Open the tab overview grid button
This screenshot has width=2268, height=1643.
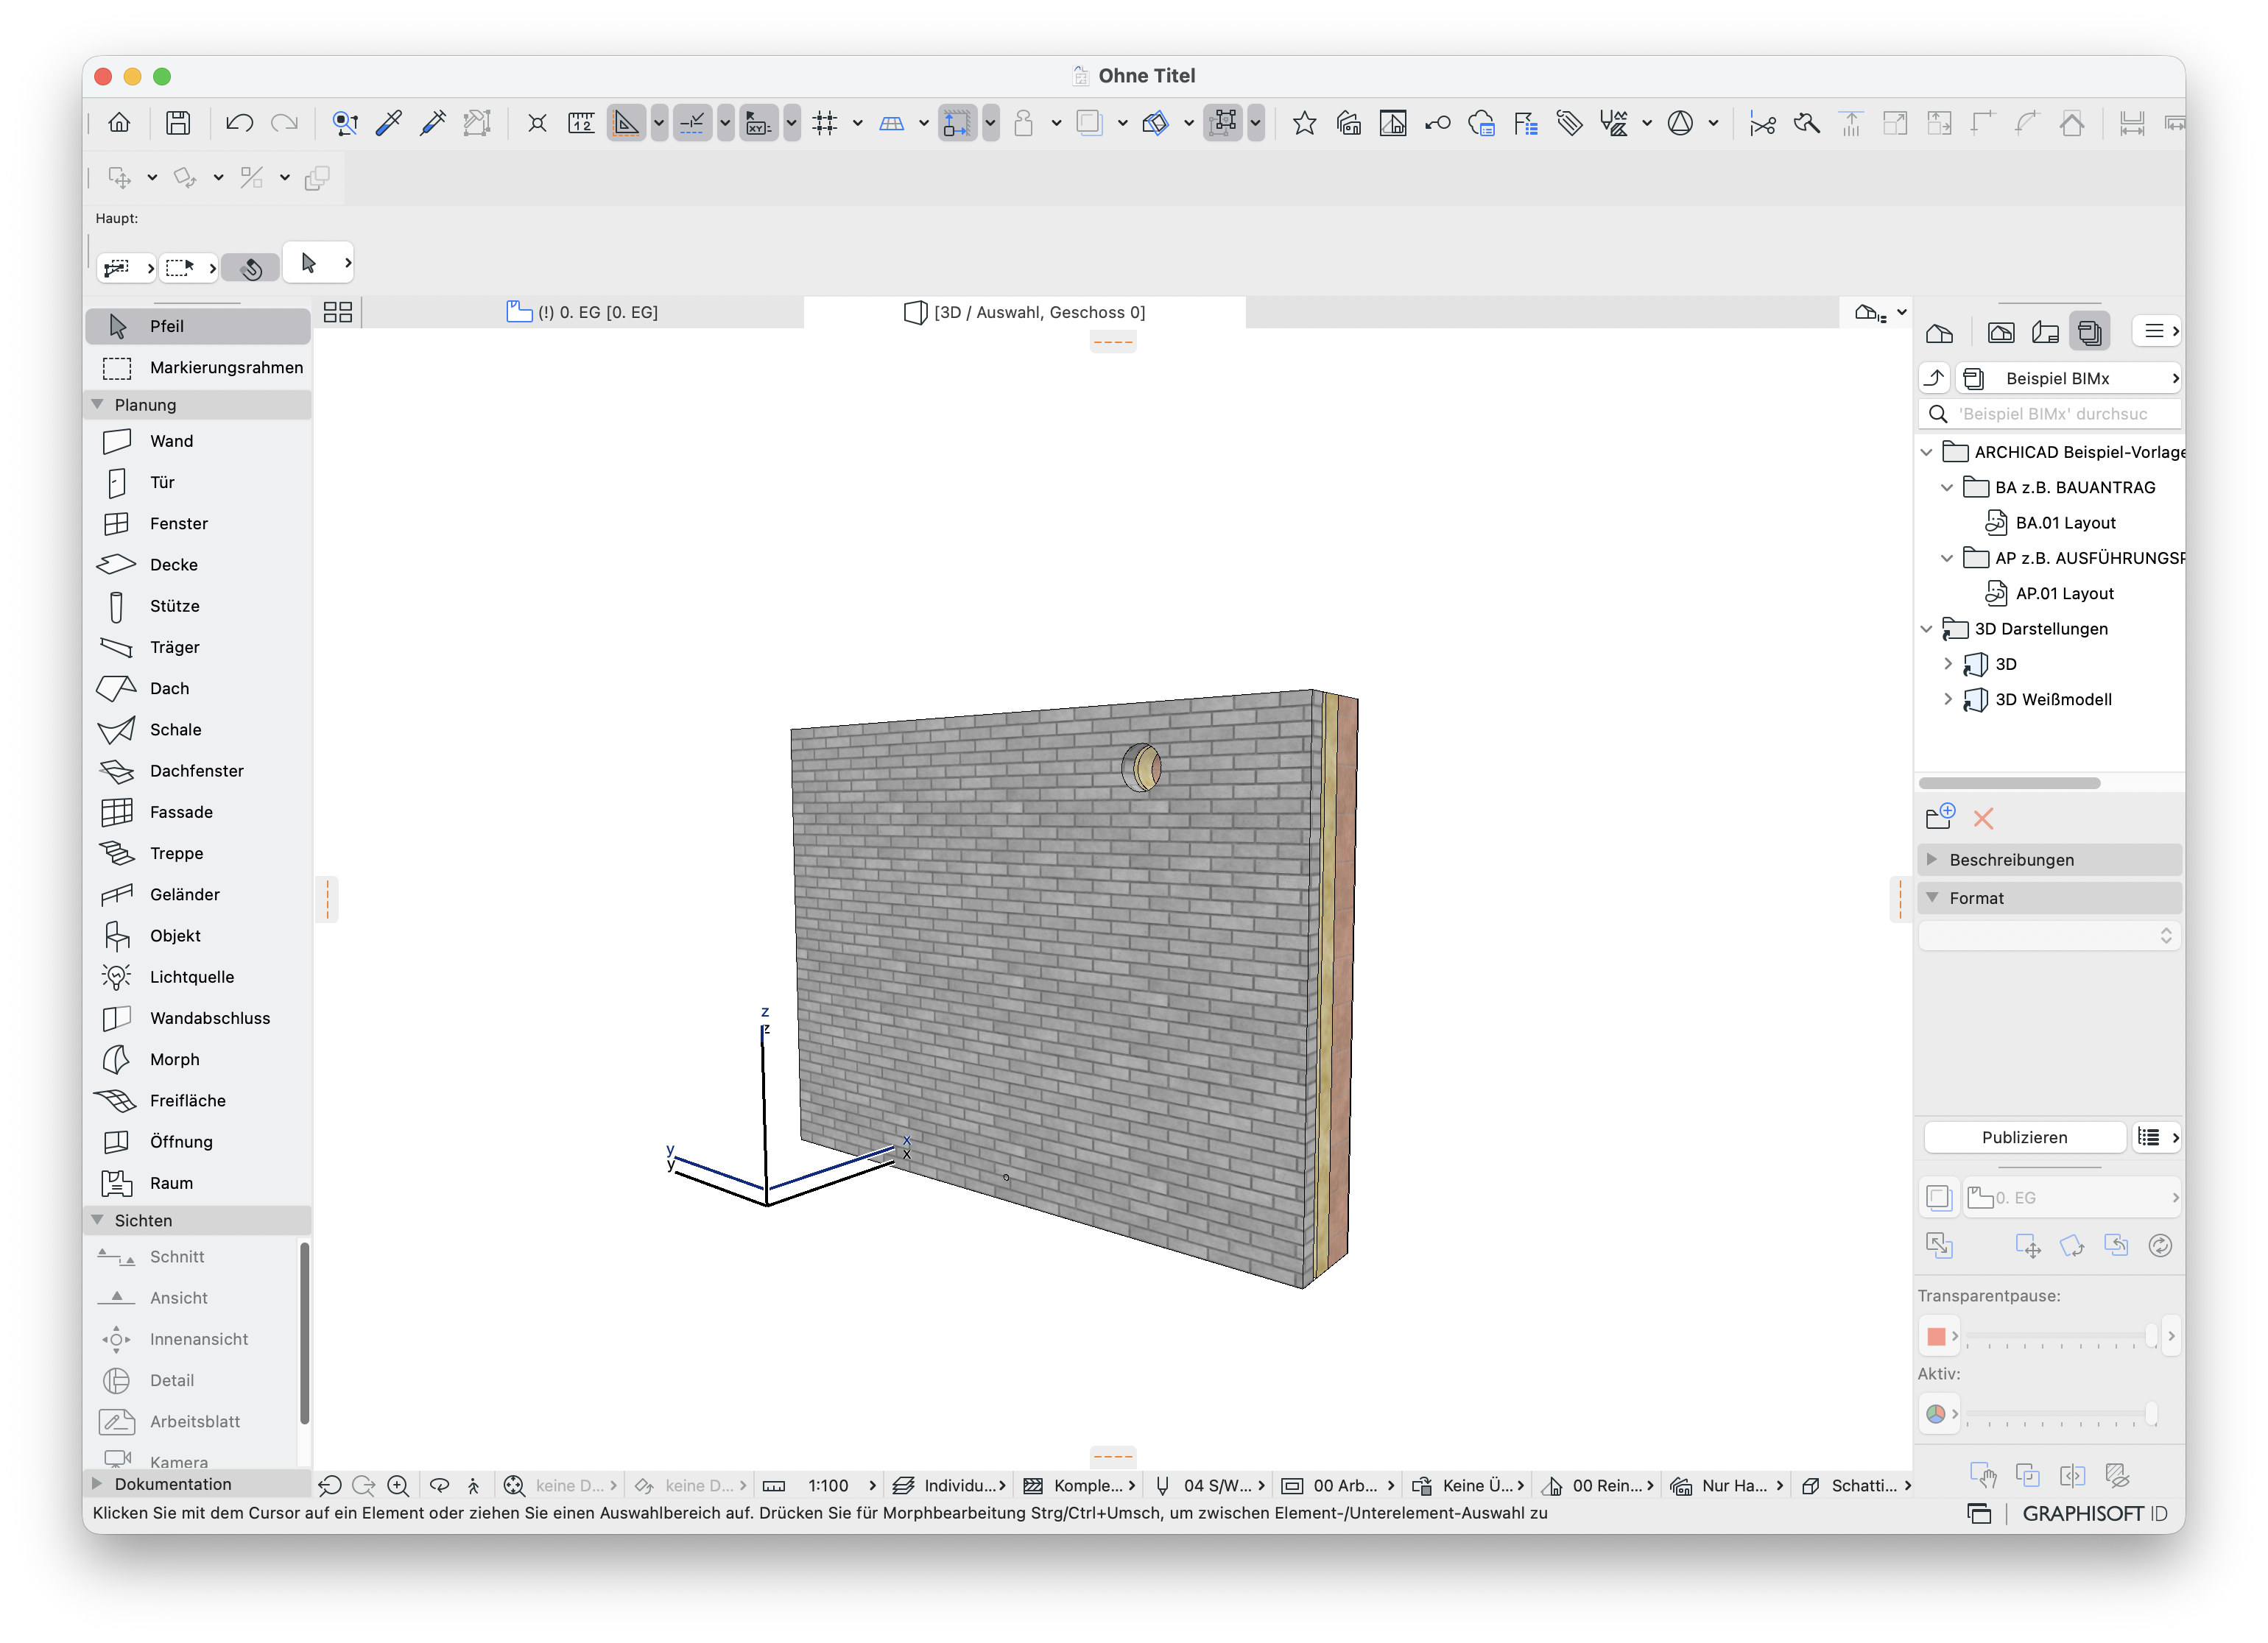338,313
